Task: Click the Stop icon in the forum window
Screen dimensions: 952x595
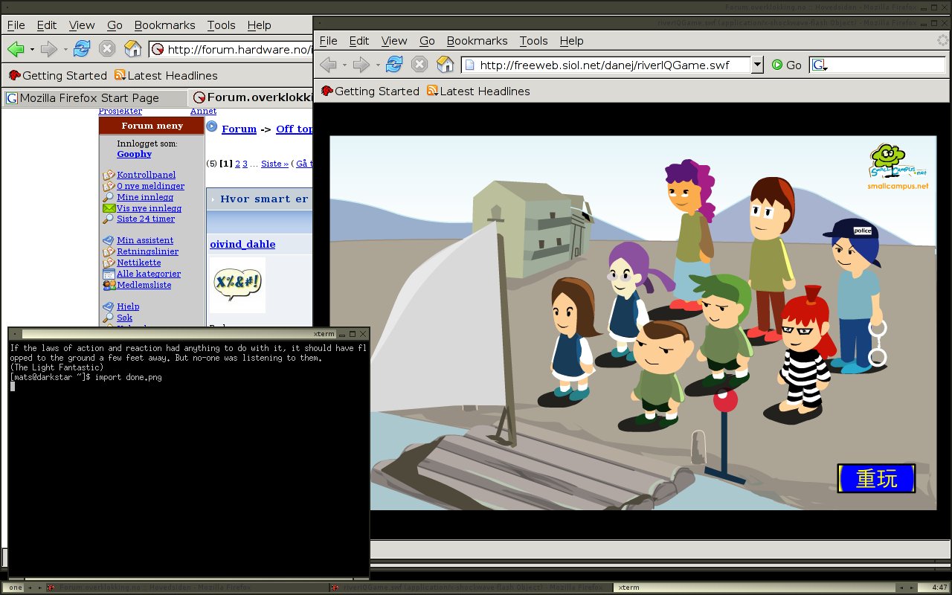Action: 107,50
